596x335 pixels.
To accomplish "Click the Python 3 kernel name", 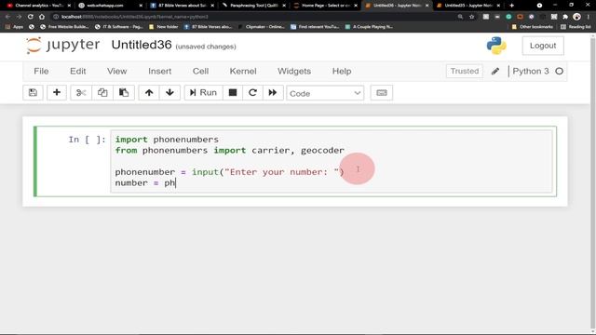I will coord(531,71).
